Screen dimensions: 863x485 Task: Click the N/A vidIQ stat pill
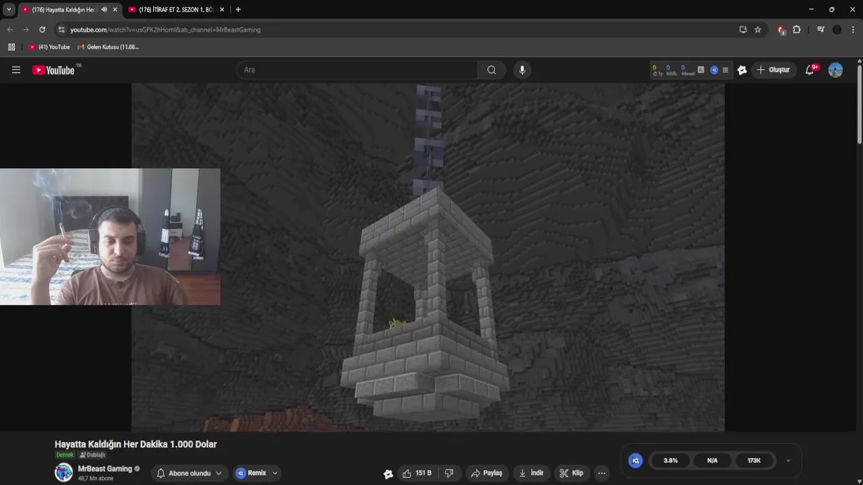(713, 461)
